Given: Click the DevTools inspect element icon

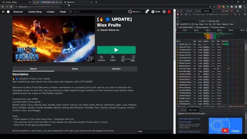Looking at the screenshot, I should (x=178, y=11).
